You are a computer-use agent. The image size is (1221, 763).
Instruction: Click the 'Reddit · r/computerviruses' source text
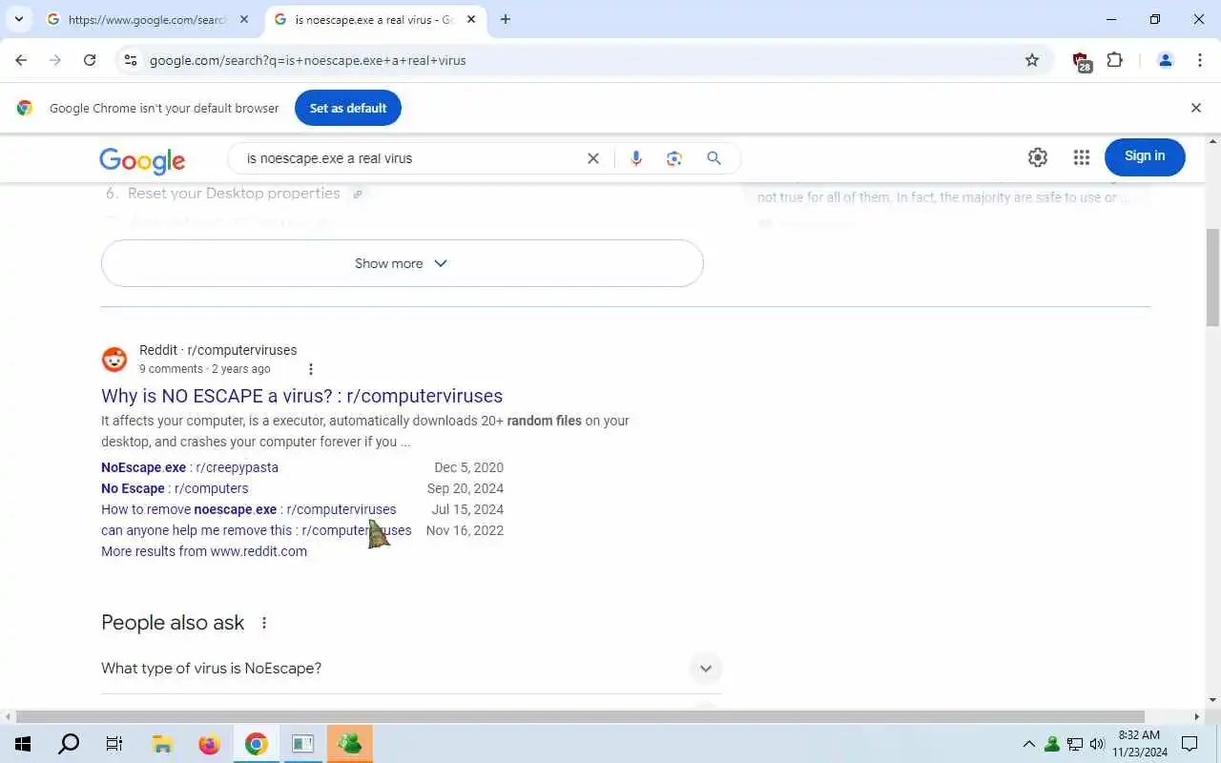[218, 350]
